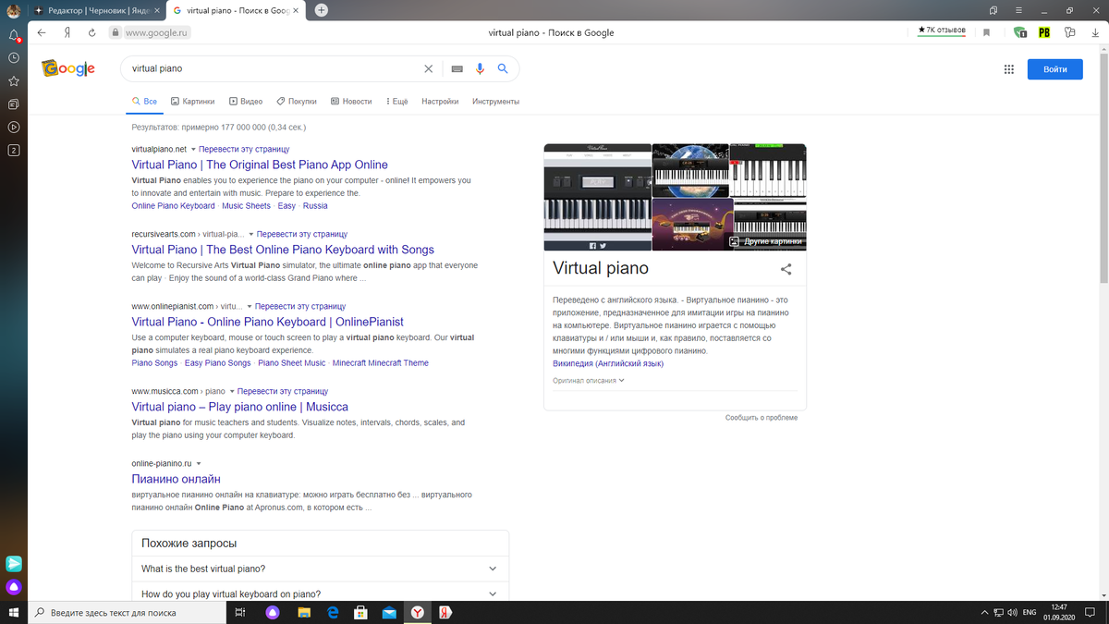Open Yandex home via the Я button
This screenshot has height=624, width=1109.
67,32
